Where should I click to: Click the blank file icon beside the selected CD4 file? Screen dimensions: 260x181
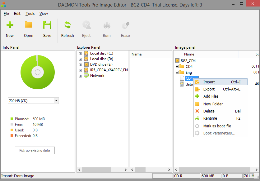coord(182,78)
